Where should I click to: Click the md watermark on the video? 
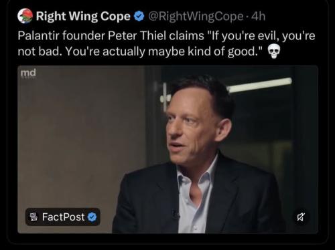pos(28,74)
